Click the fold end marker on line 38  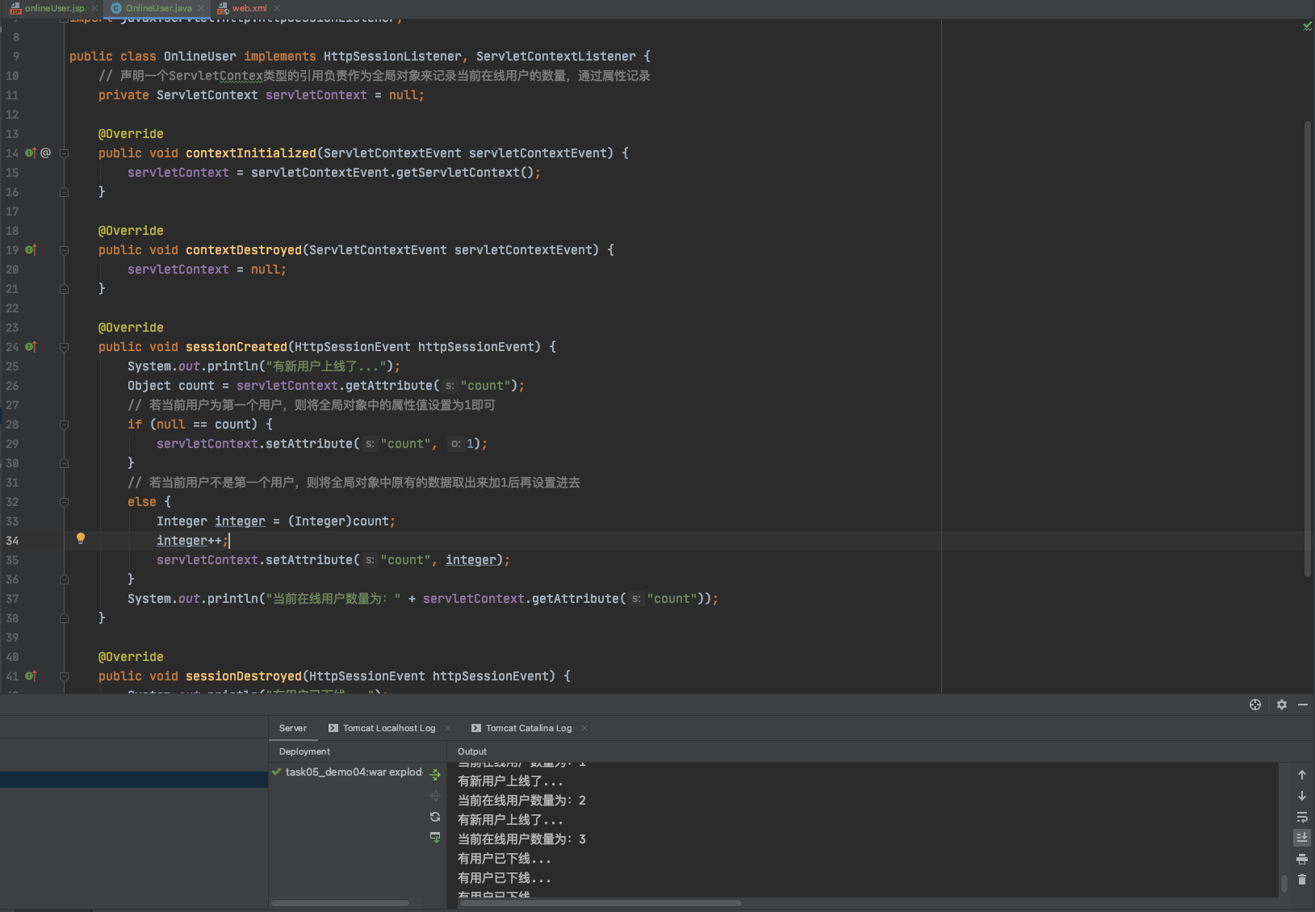click(x=64, y=618)
